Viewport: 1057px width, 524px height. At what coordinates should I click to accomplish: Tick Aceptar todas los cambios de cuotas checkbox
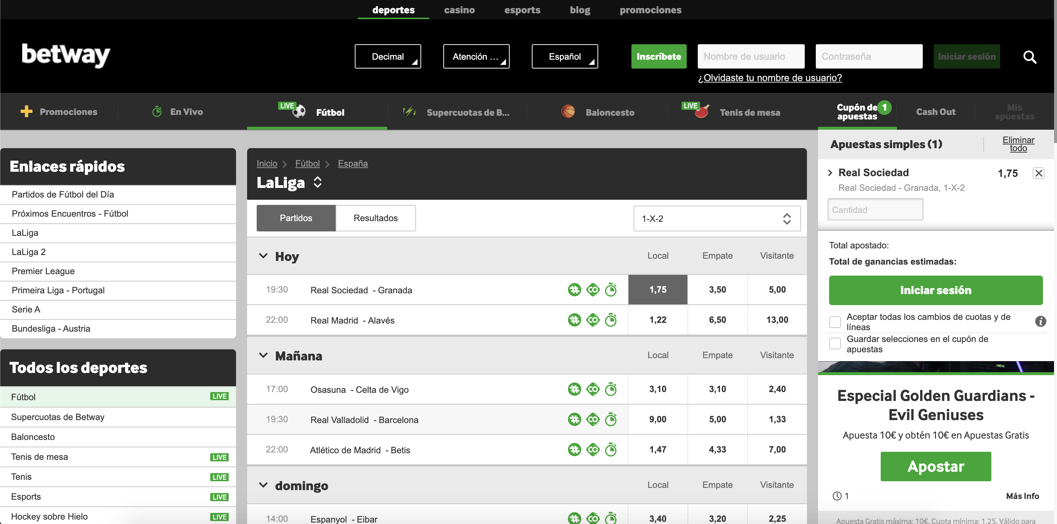[835, 322]
